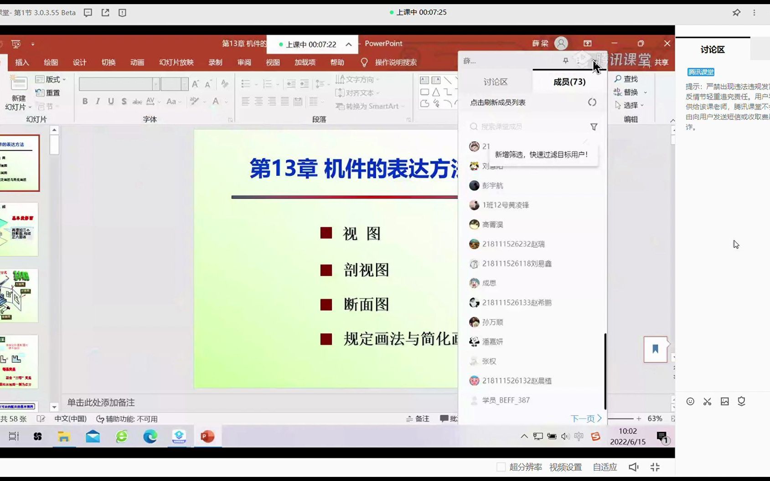Click refresh icon for member list
Image resolution: width=770 pixels, height=481 pixels.
[592, 102]
